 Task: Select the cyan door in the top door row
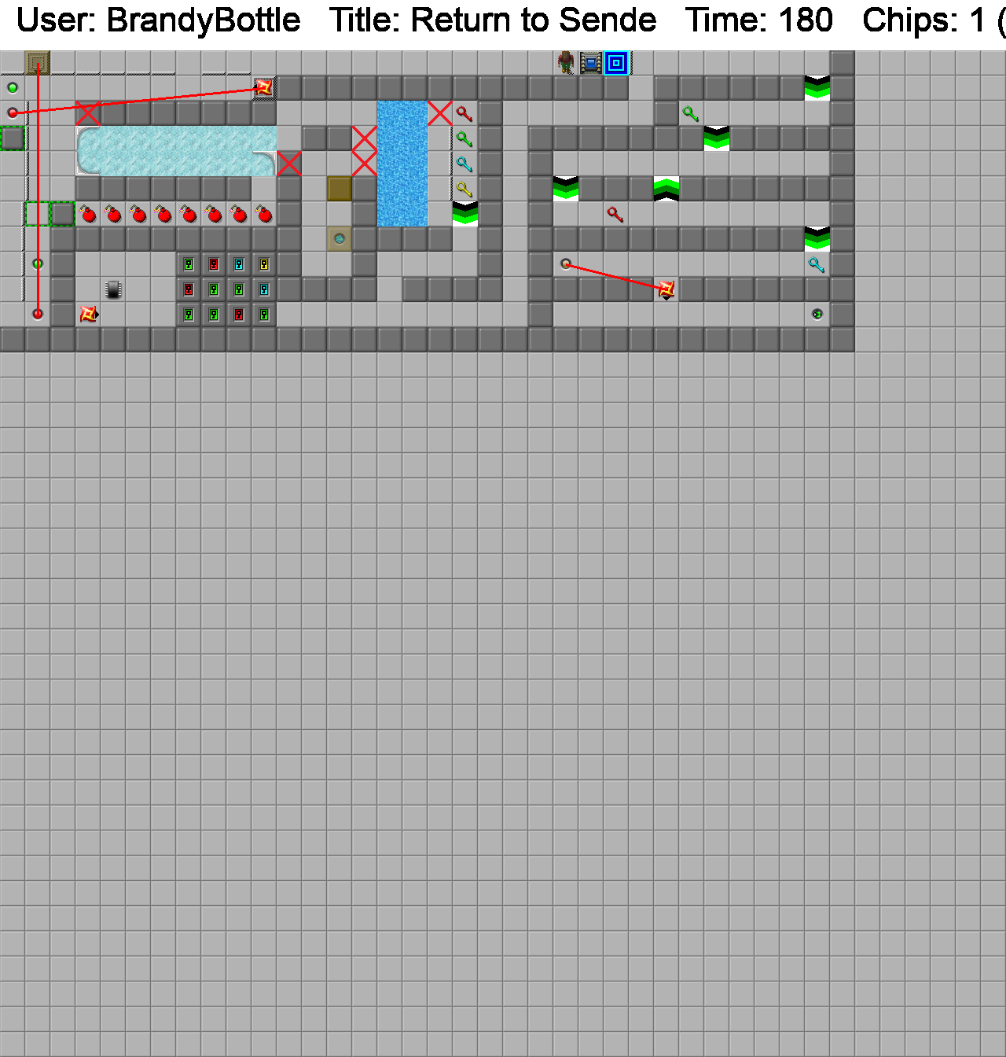click(239, 264)
